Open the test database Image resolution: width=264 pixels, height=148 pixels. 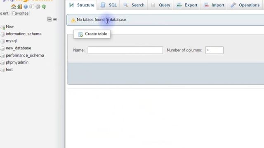[9, 69]
